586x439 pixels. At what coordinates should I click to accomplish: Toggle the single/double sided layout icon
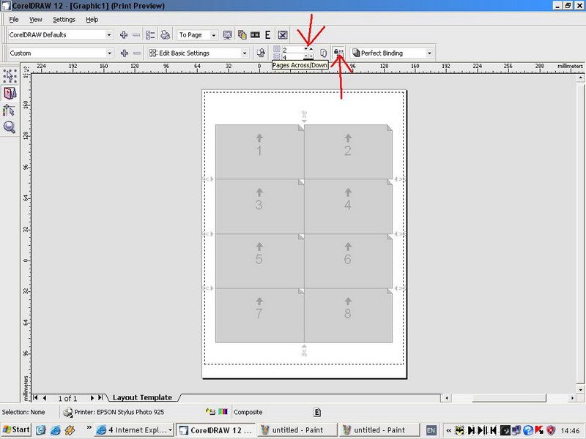tap(323, 53)
